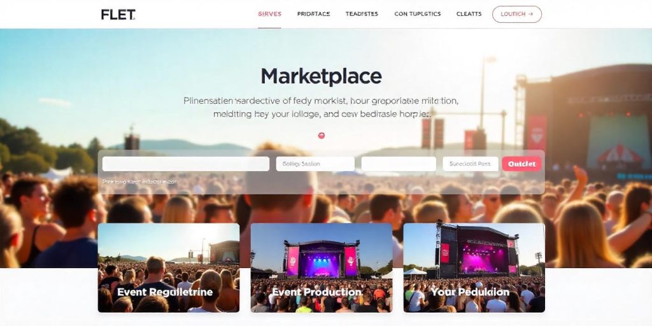652x326 pixels.
Task: Click the empty third search field
Action: 399,164
